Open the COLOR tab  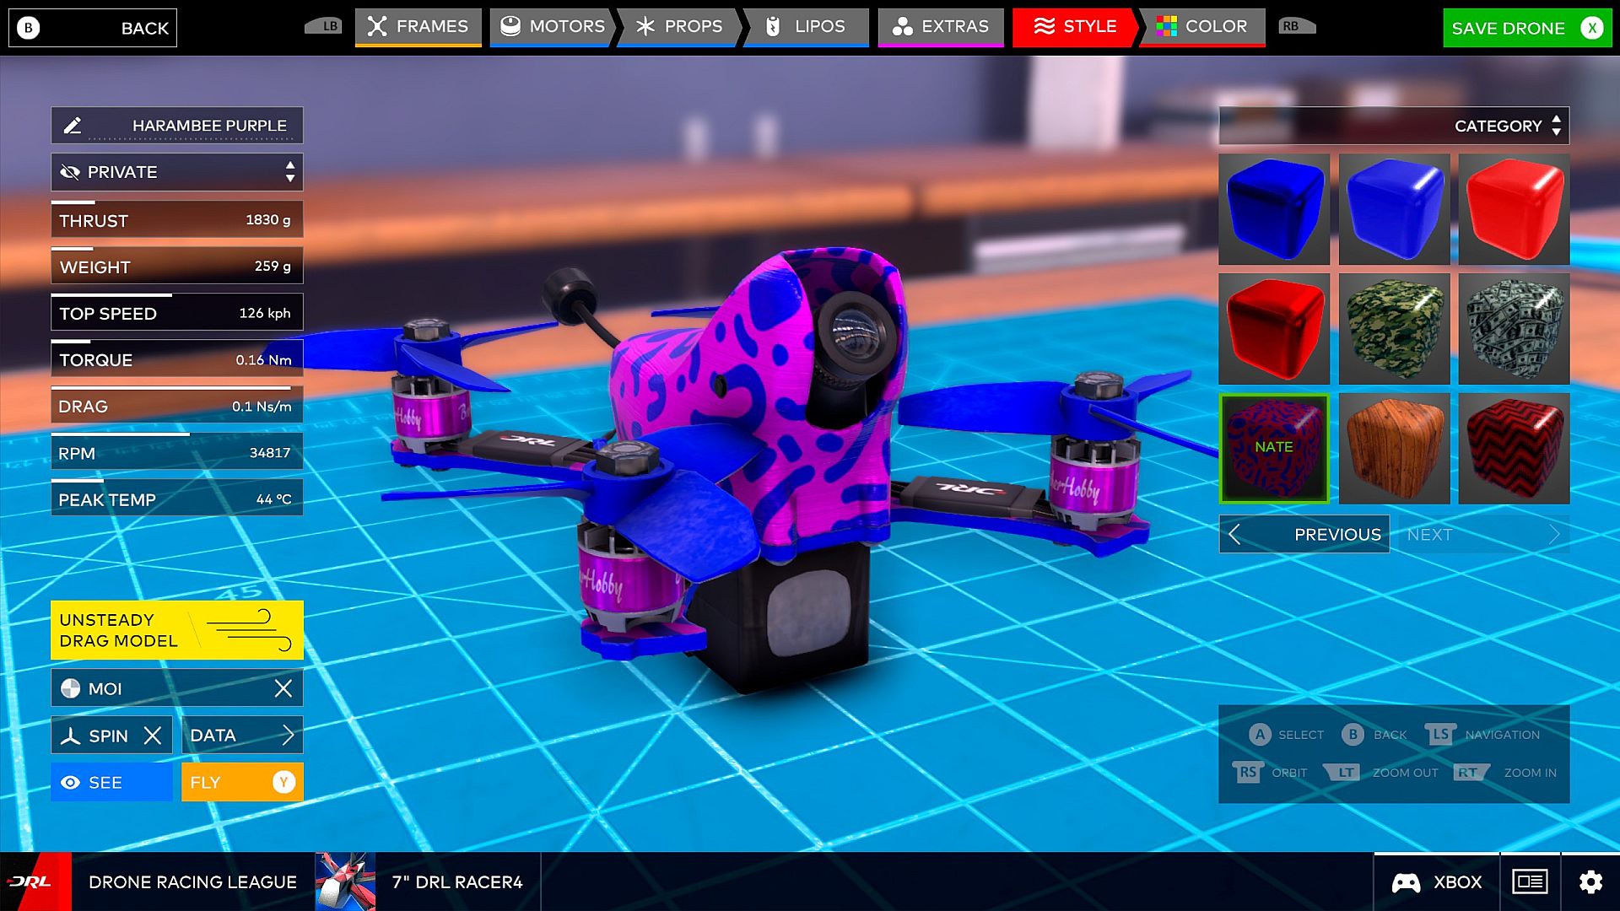pyautogui.click(x=1201, y=27)
